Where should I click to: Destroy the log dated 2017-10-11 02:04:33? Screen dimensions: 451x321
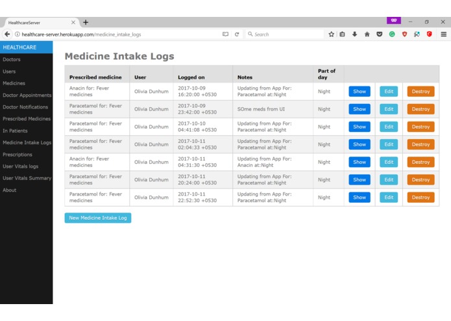(421, 144)
